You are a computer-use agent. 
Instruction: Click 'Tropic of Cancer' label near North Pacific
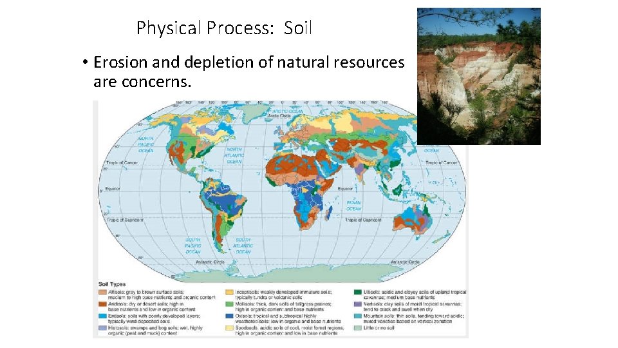[x=122, y=162]
